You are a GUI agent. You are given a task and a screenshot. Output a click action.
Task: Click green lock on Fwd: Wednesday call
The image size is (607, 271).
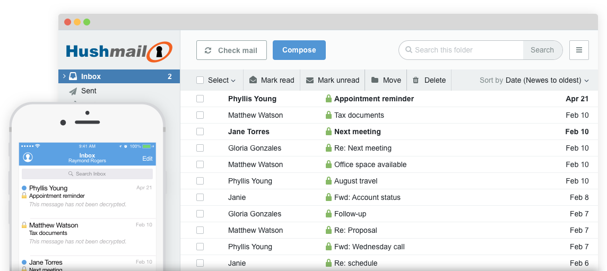pyautogui.click(x=328, y=246)
